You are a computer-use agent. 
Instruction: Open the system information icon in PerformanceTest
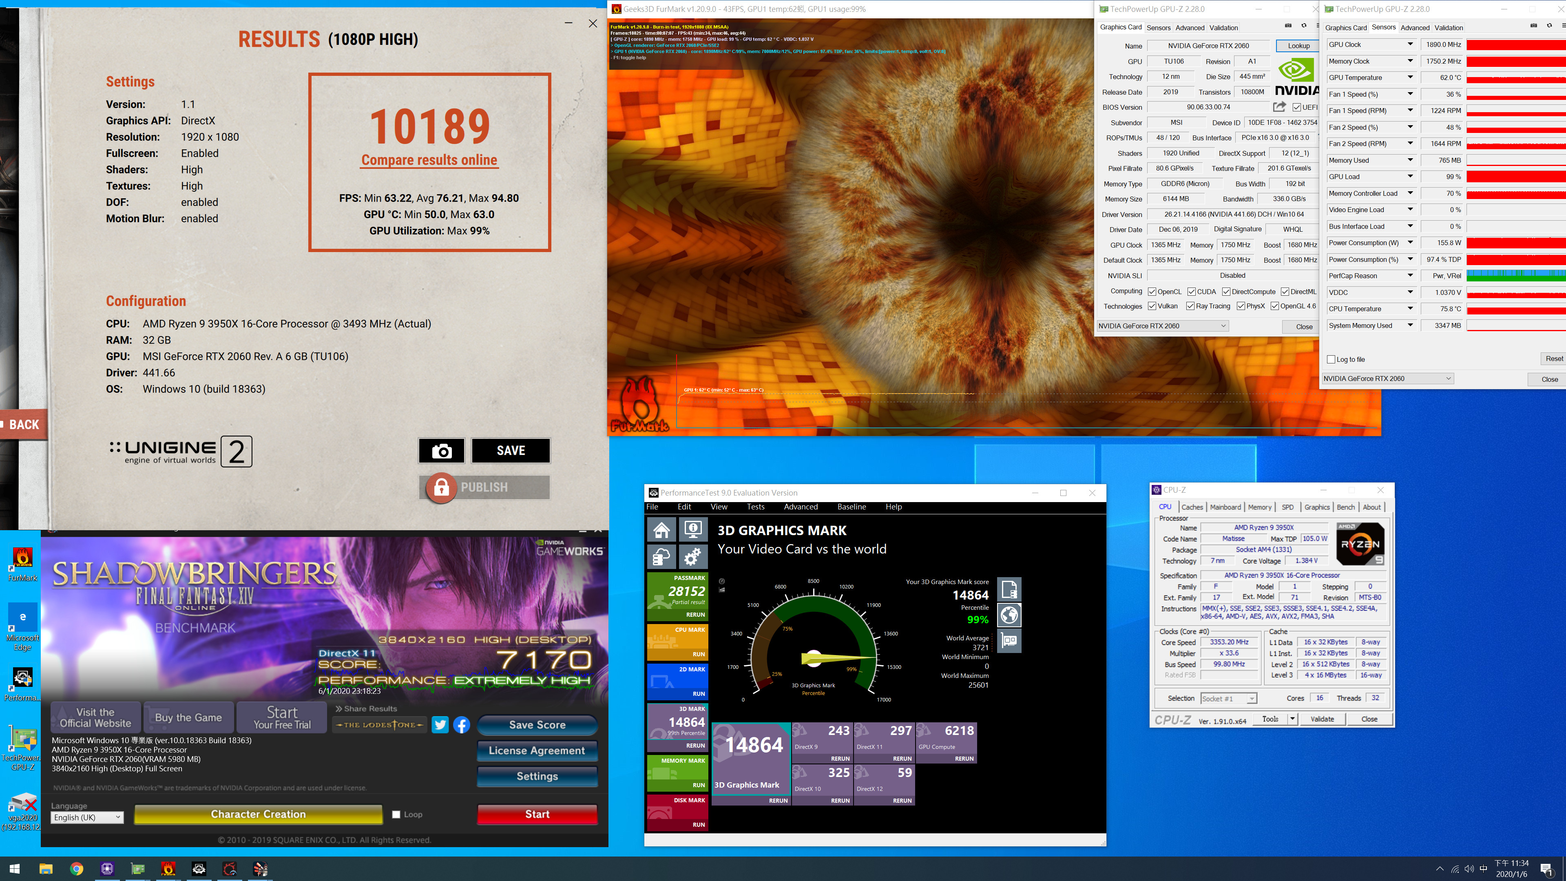point(693,529)
